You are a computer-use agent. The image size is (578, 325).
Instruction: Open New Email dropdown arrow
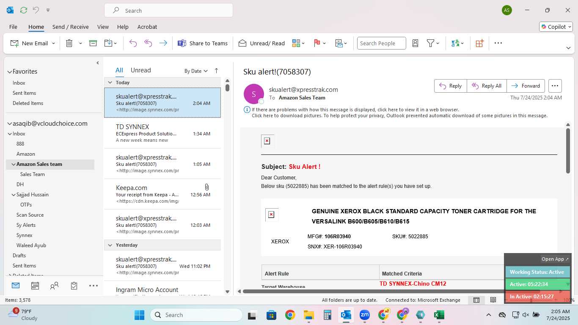[53, 43]
